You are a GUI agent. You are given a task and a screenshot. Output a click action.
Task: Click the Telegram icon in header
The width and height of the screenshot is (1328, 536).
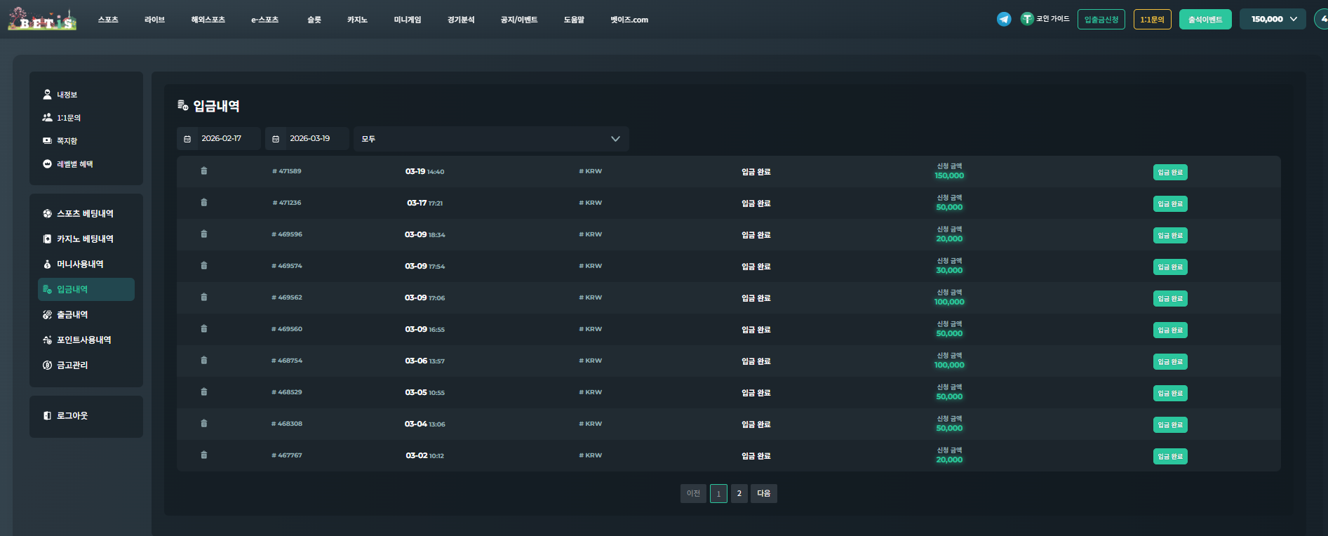coord(1004,19)
